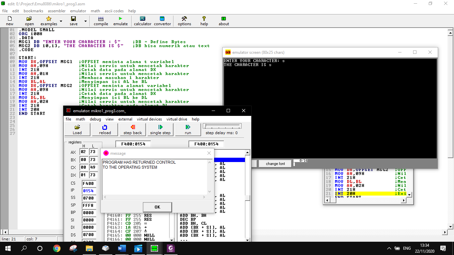Click reload in the emulator window
This screenshot has width=454, height=255.
point(105,129)
